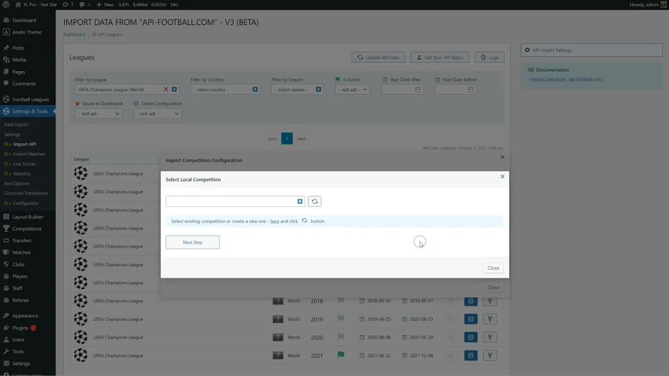Click the Plugins plug icon in sidebar
The image size is (669, 376).
[x=6, y=328]
